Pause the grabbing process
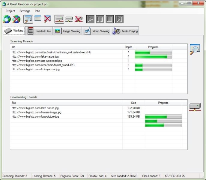 100,19
